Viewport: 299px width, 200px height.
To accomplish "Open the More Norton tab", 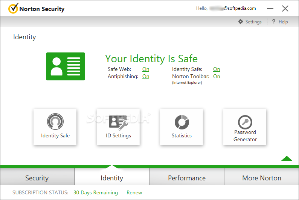I will [x=262, y=177].
